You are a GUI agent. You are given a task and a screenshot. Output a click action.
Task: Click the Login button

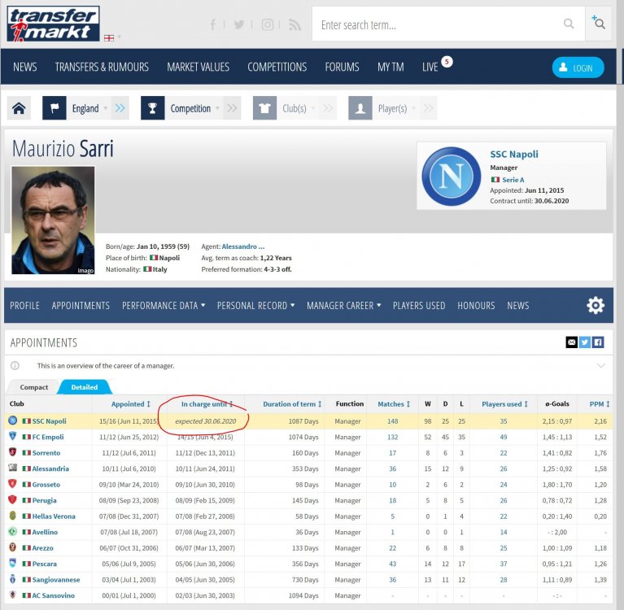tap(578, 68)
